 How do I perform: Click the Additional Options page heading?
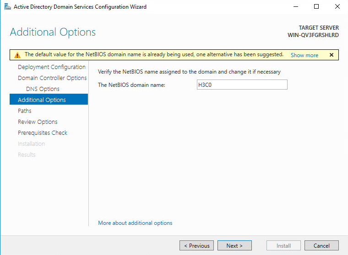coord(53,32)
